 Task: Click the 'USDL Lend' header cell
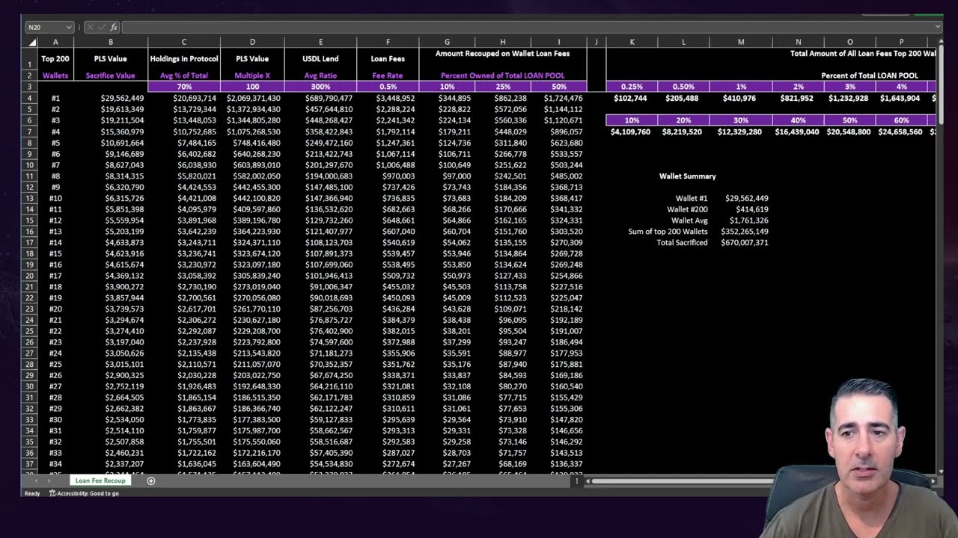(320, 58)
